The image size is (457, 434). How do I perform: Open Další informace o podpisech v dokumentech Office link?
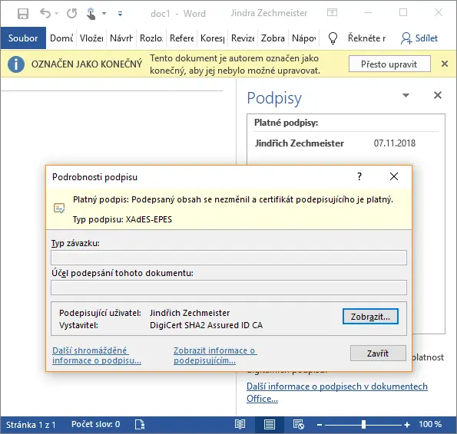point(337,393)
